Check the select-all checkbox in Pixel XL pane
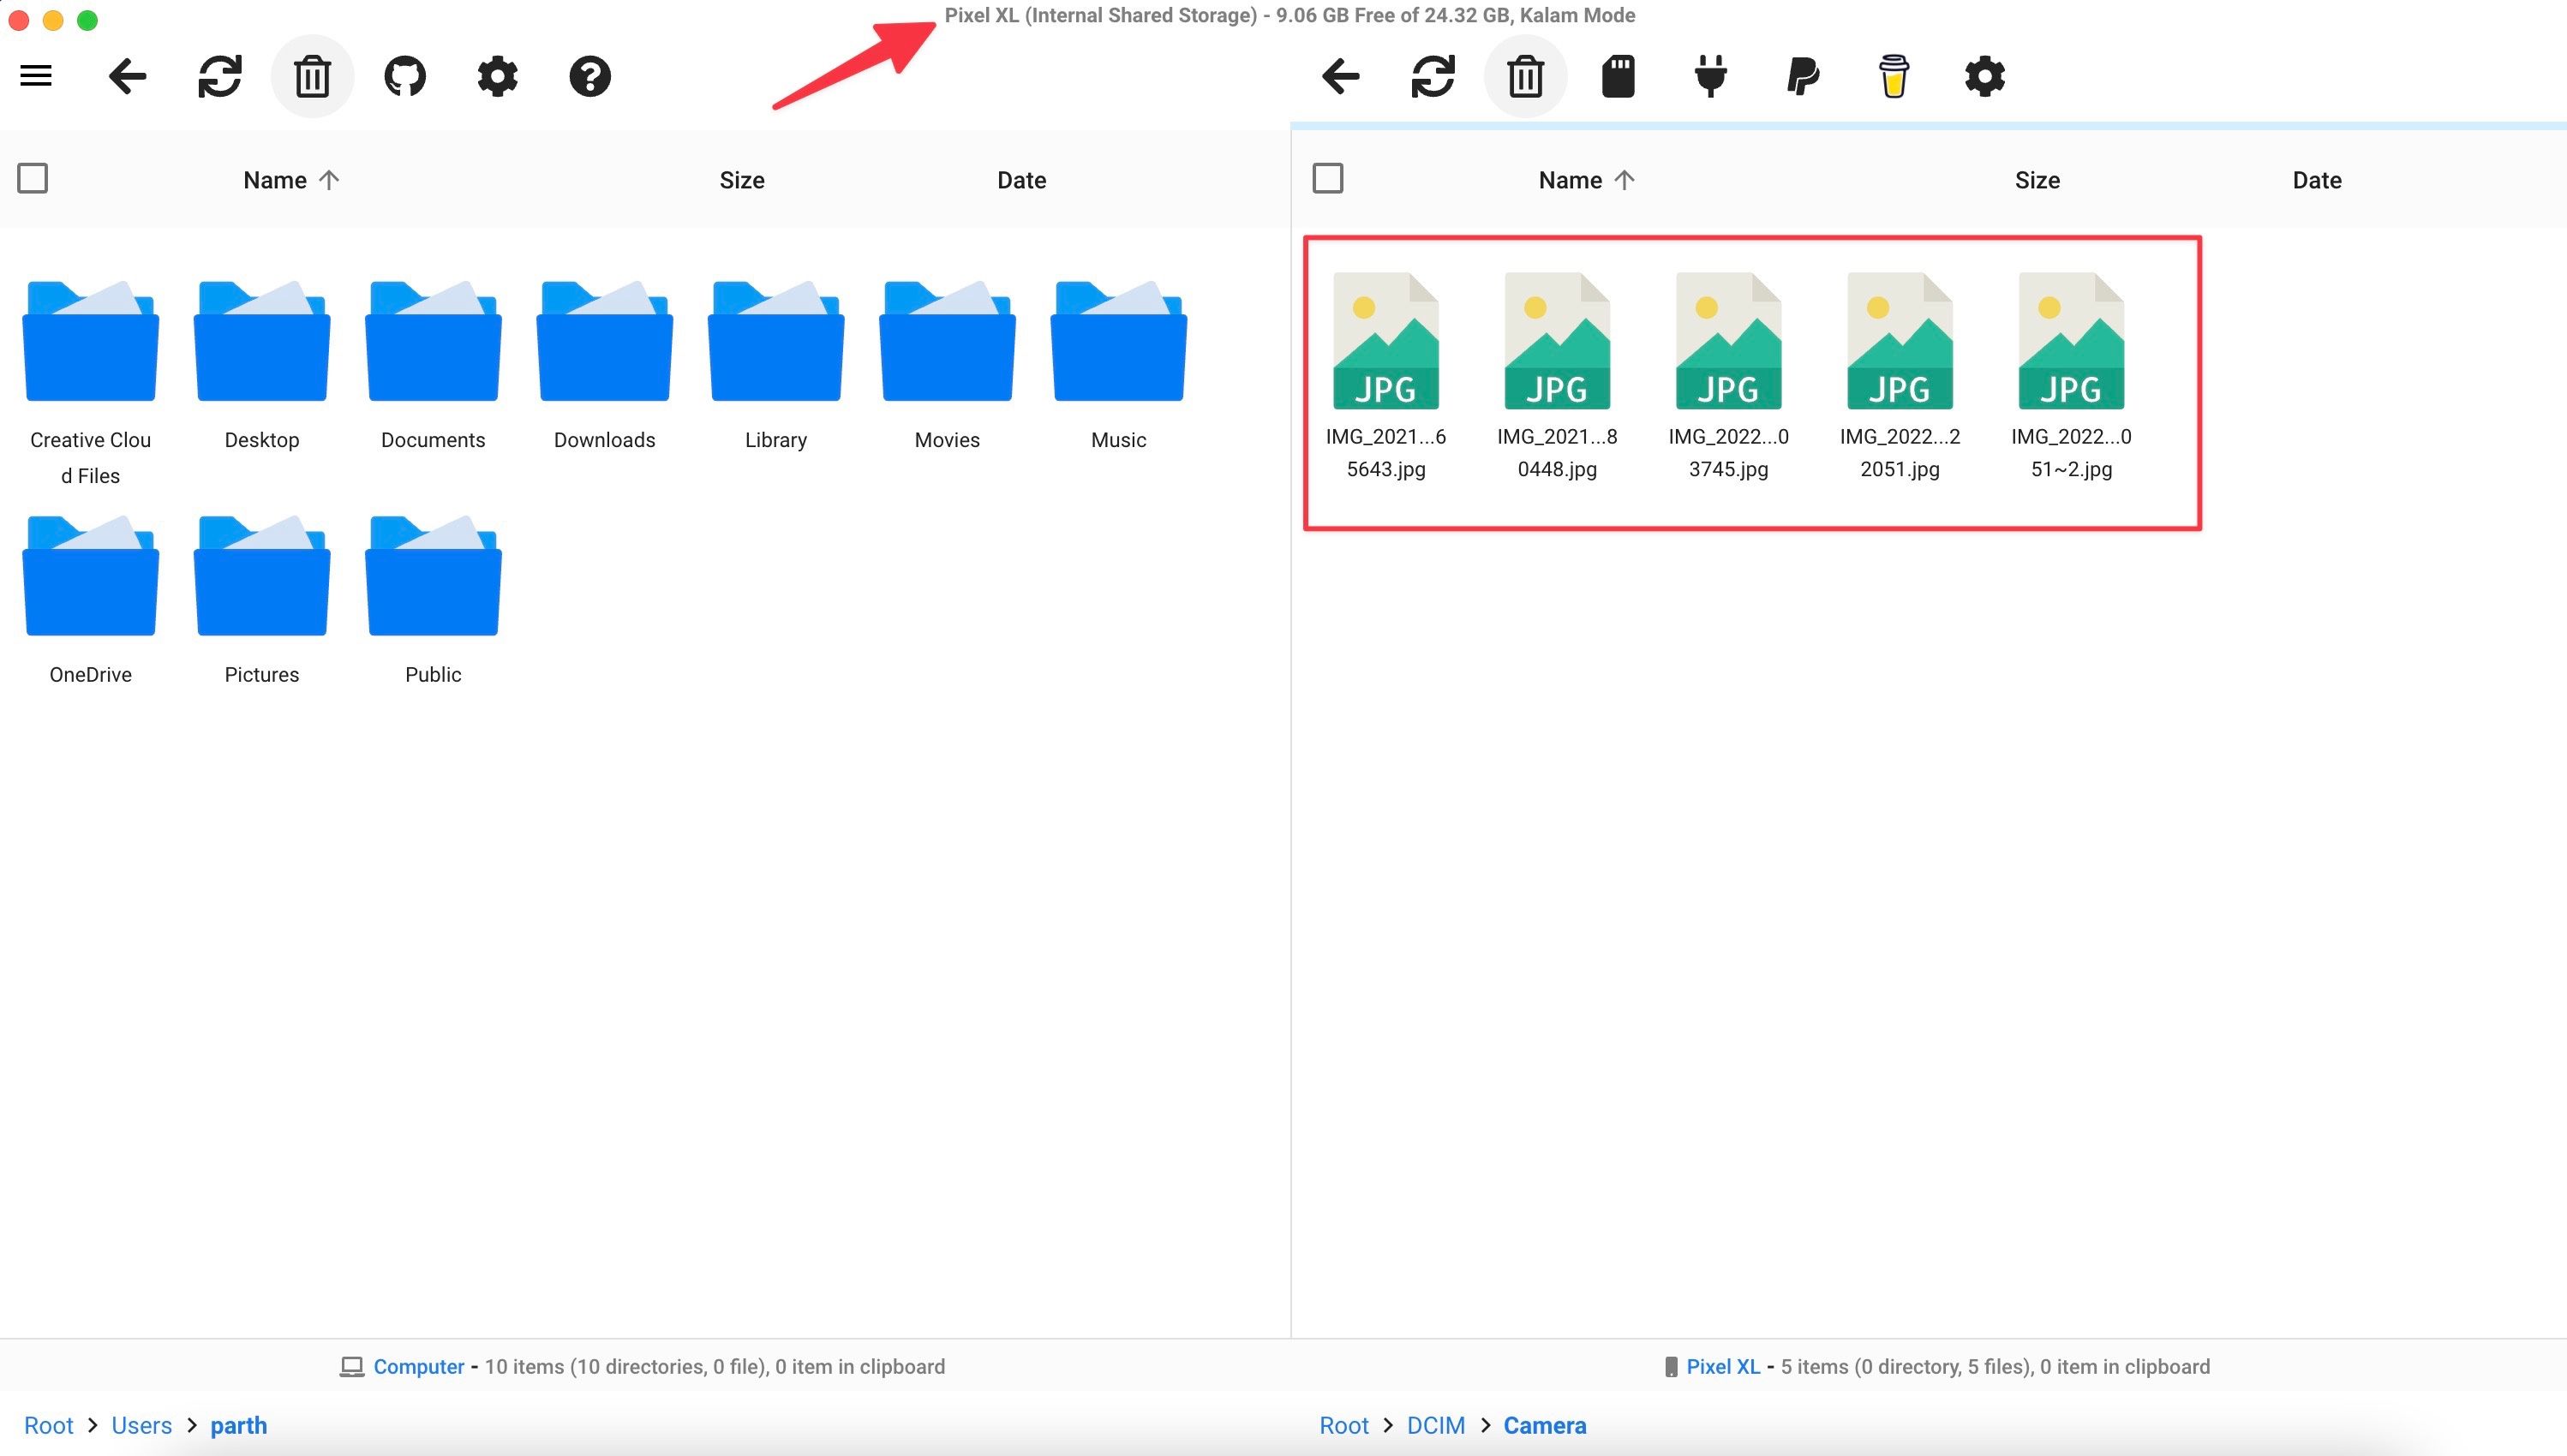The image size is (2567, 1456). point(1329,177)
